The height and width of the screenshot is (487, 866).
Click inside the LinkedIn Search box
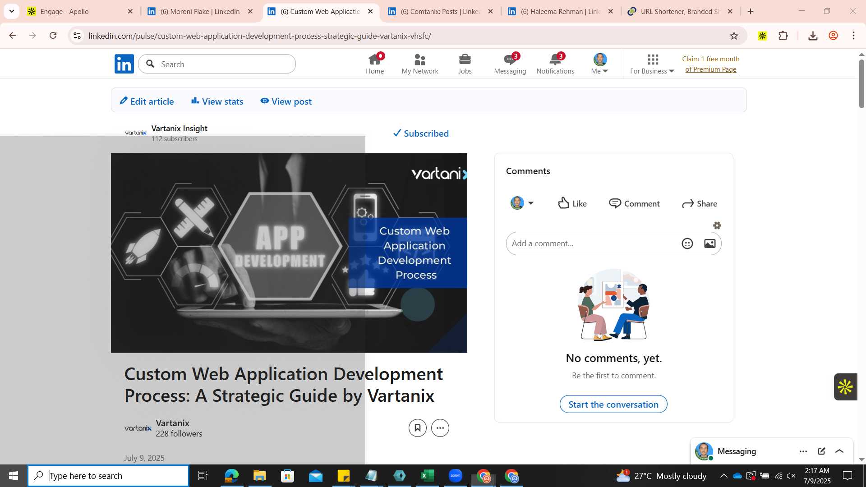coord(217,64)
